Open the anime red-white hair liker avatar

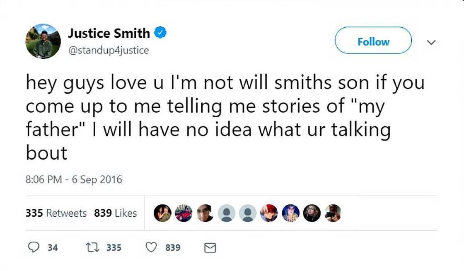tap(268, 213)
